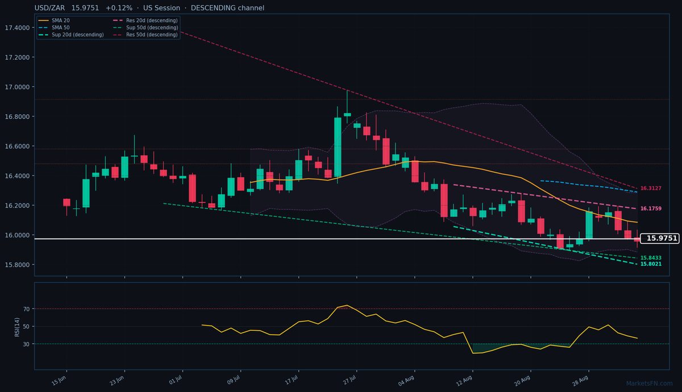Click the 27 Jul date axis label
This screenshot has width=682, height=392.
pos(350,379)
